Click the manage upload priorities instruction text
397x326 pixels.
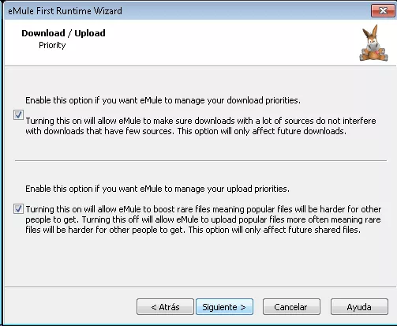tap(157, 189)
